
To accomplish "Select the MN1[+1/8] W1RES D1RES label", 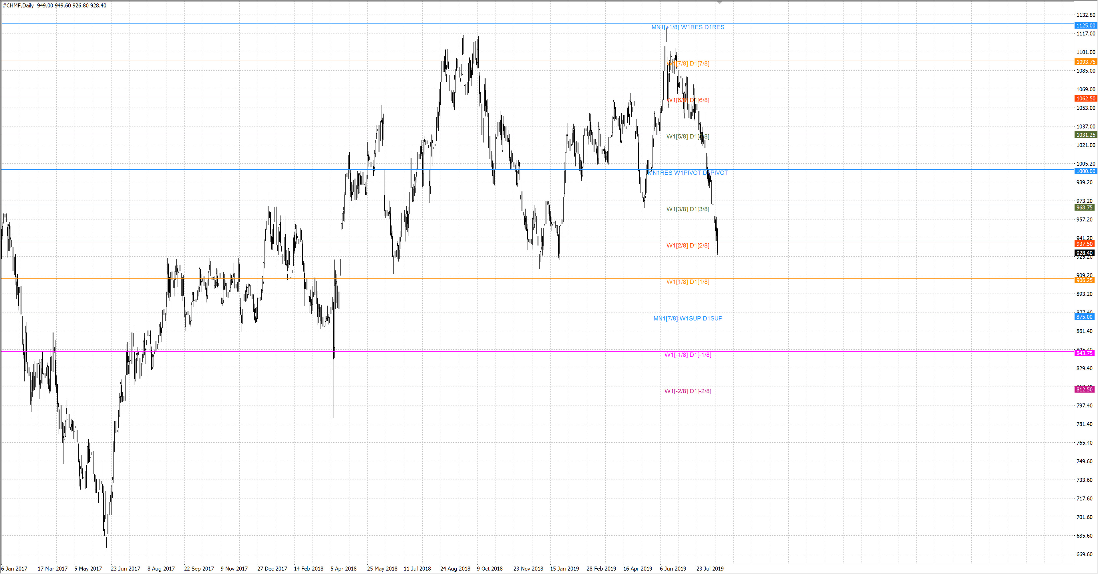I will coord(687,27).
